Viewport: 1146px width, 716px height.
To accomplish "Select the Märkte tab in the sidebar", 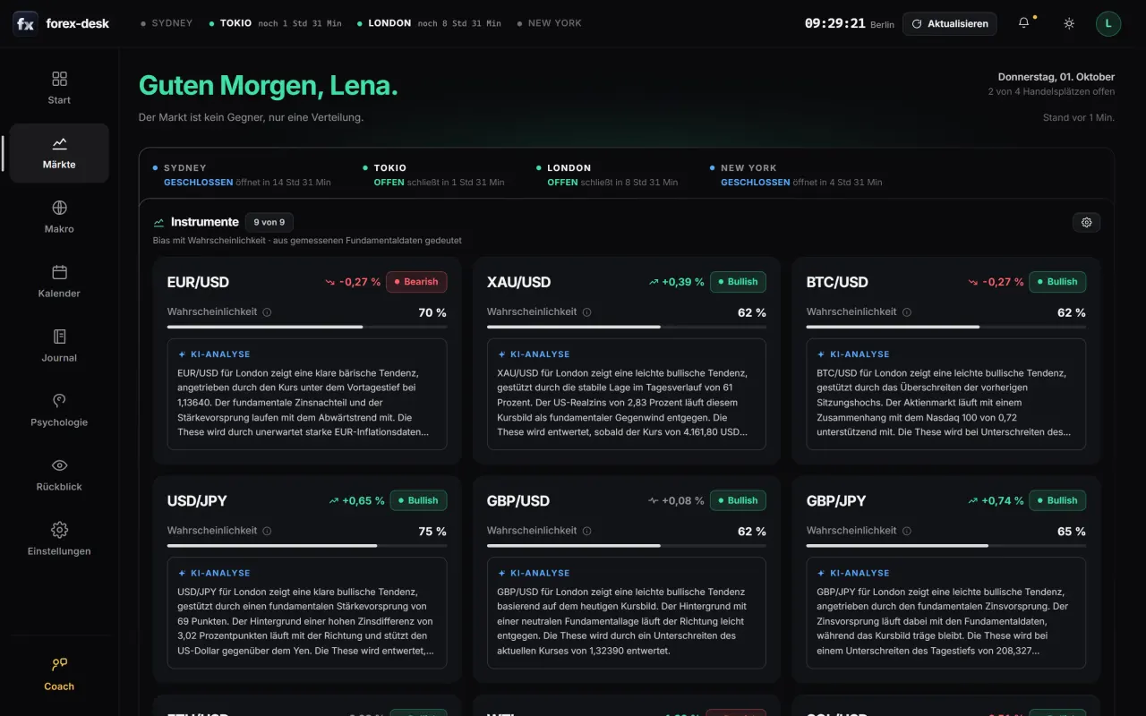I will [x=59, y=153].
